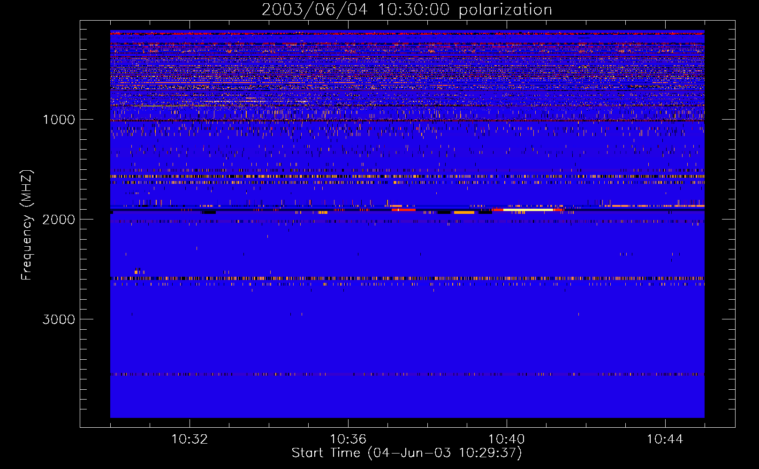Image resolution: width=759 pixels, height=469 pixels.
Task: Click the 10:32 time tick label
Action: tap(190, 439)
